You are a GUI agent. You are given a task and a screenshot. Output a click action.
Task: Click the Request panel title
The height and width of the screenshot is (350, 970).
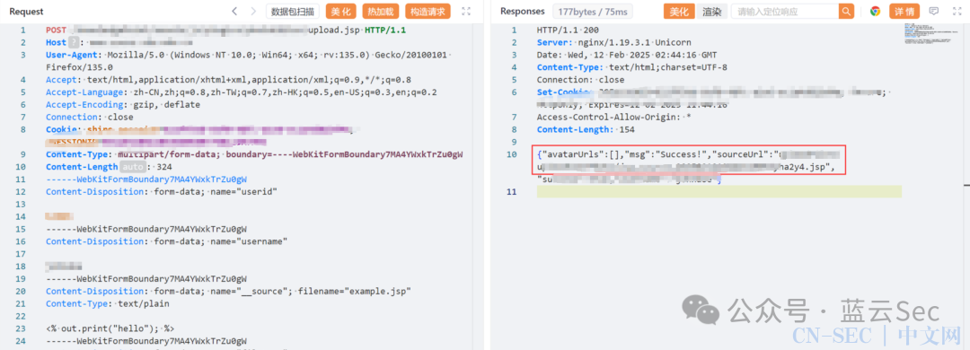coord(26,11)
